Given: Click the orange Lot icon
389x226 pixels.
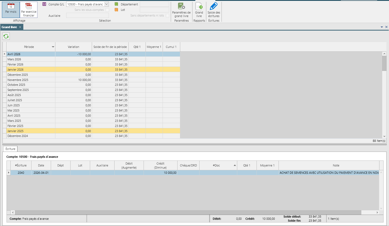Looking at the screenshot, I should point(116,10).
